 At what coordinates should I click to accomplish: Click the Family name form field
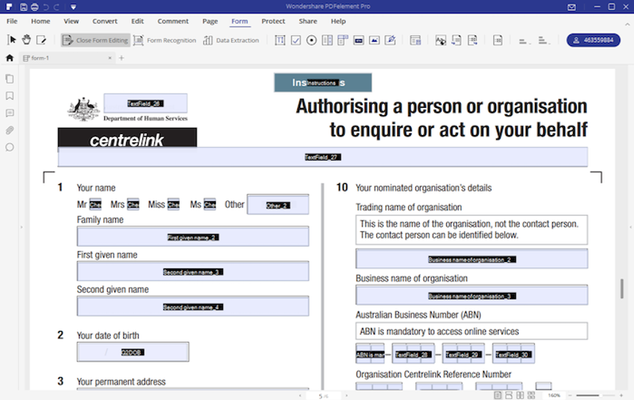pos(192,236)
